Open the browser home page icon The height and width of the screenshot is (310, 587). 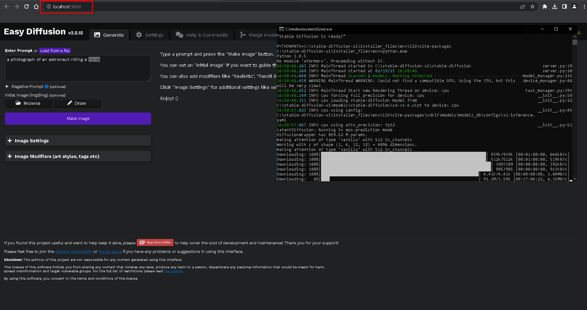pyautogui.click(x=36, y=6)
